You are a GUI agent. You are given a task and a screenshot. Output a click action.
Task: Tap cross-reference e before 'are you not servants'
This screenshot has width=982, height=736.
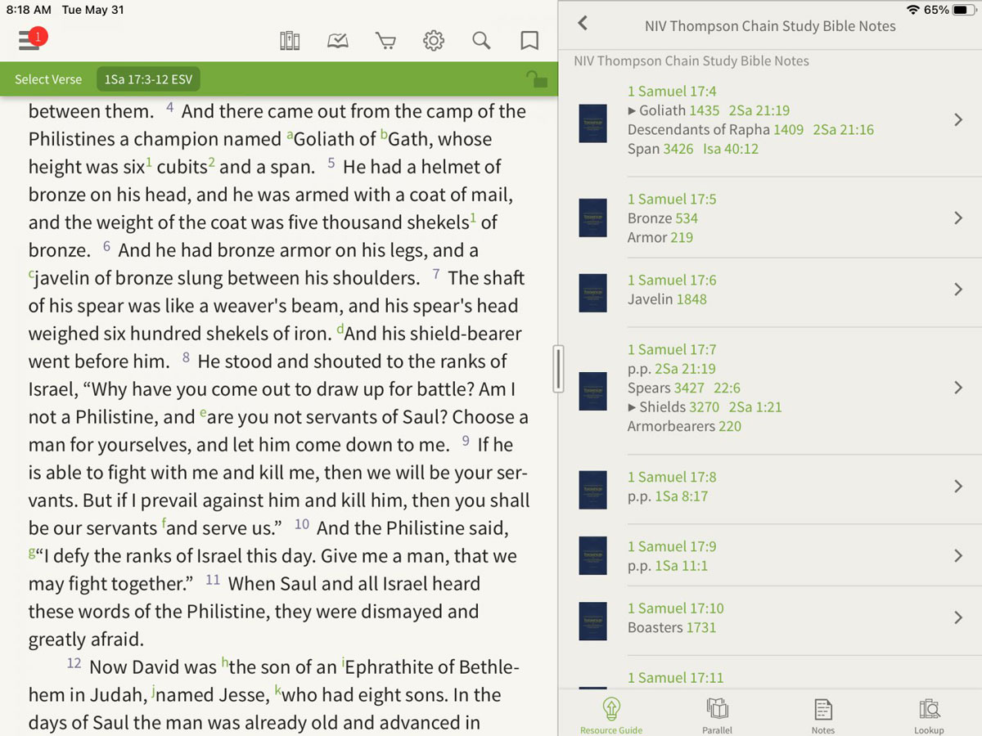pos(203,413)
